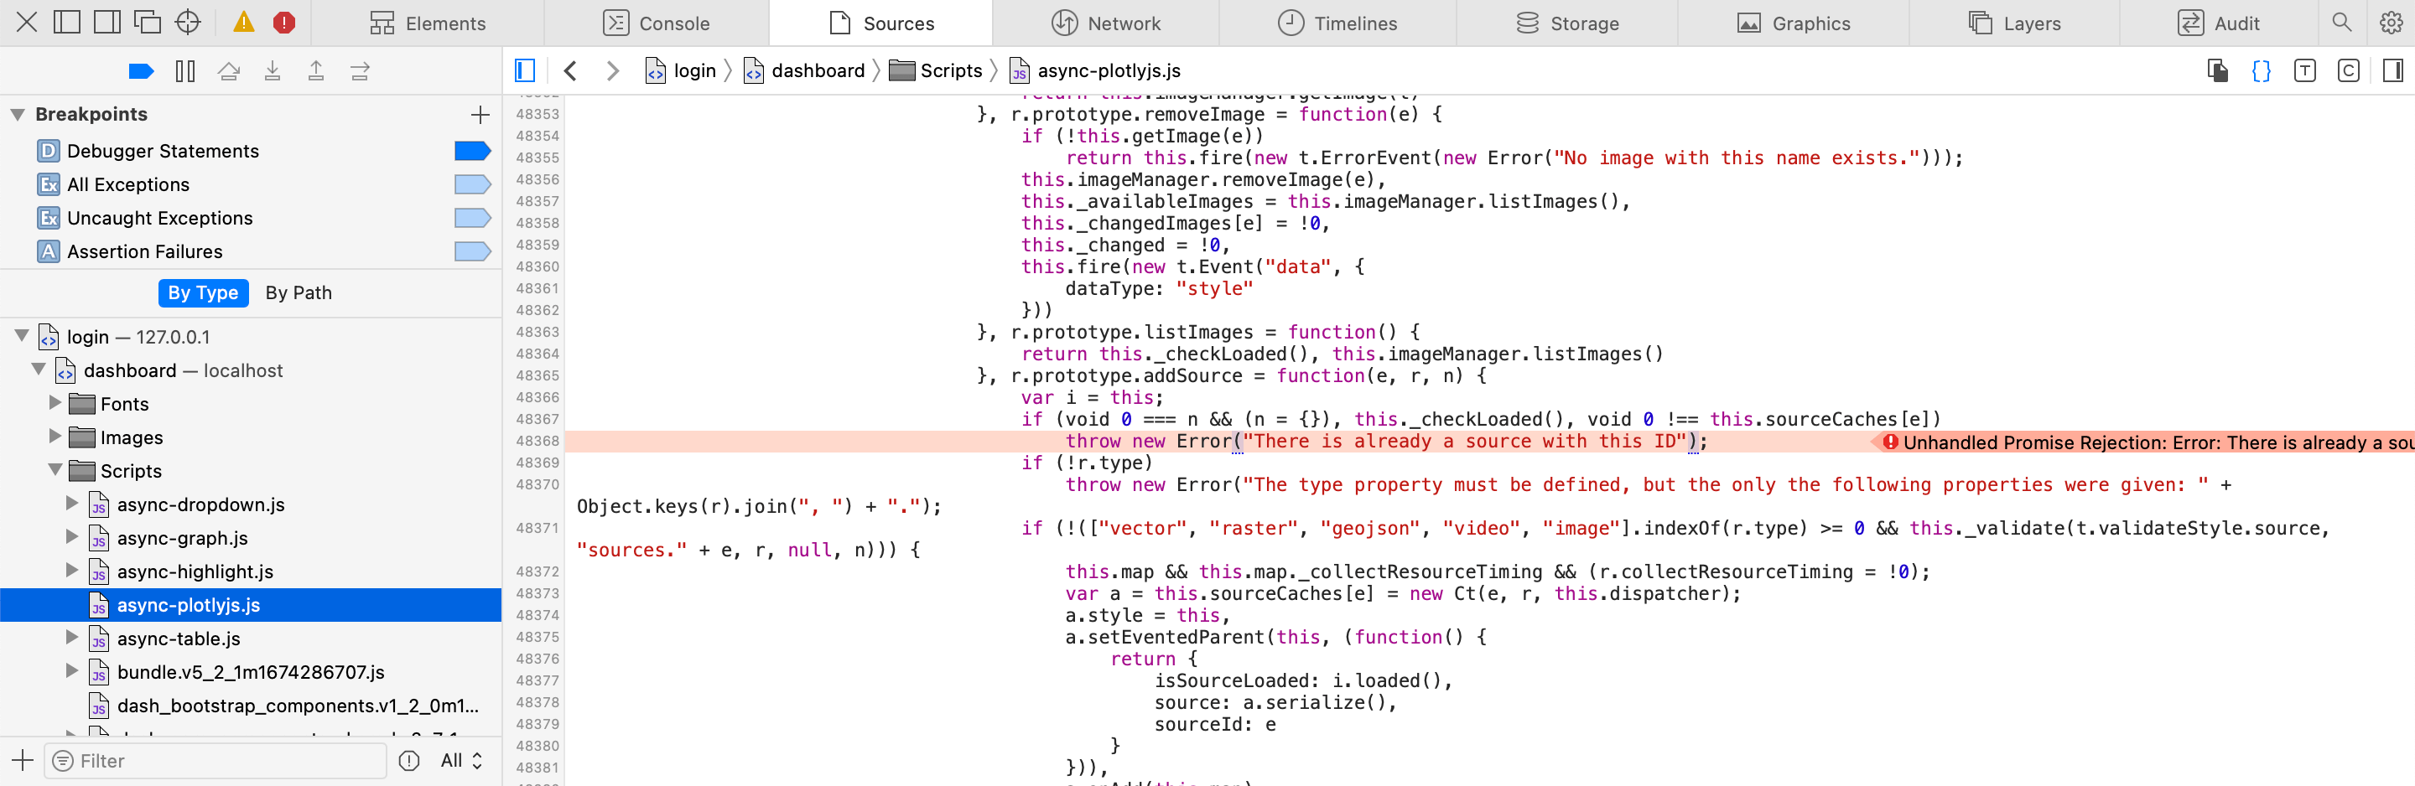Open the Audit tab

point(2218,23)
